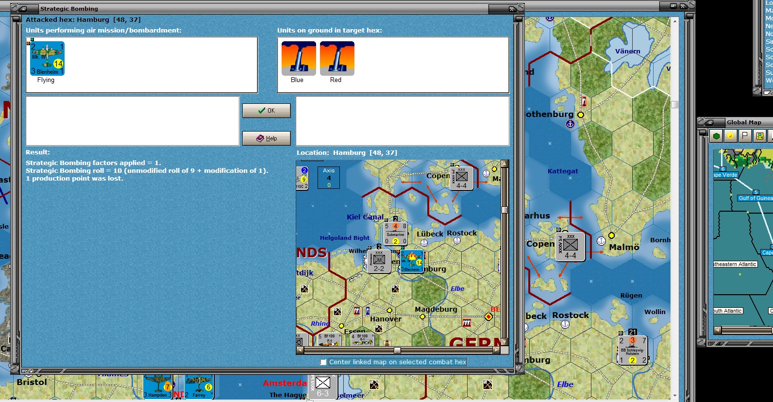
Task: Click the Helgoland Bight label on the mini-map
Action: [x=345, y=238]
